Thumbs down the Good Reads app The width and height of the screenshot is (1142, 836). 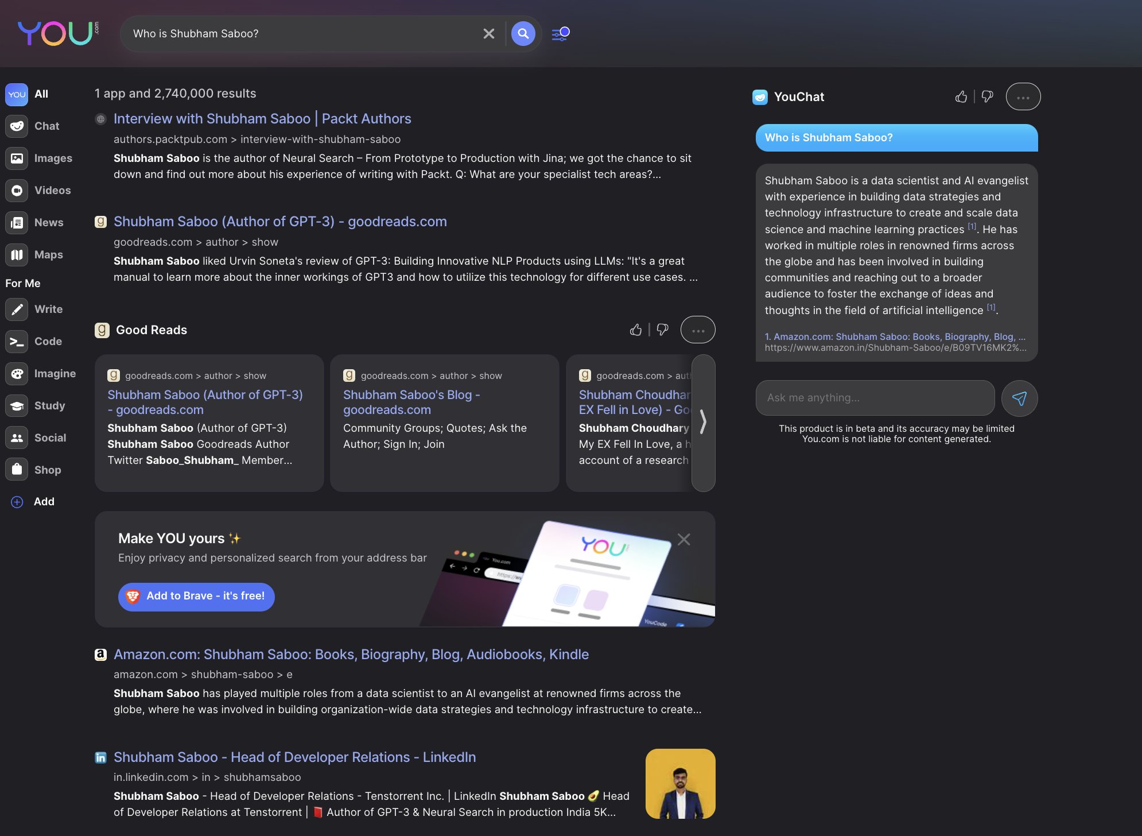pyautogui.click(x=662, y=330)
